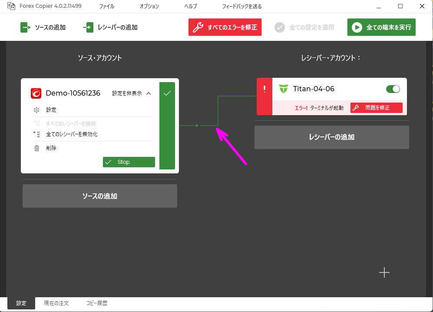The height and width of the screenshot is (312, 433).
Task: Click the large gray レシーバーの追加 button
Action: coord(332,137)
